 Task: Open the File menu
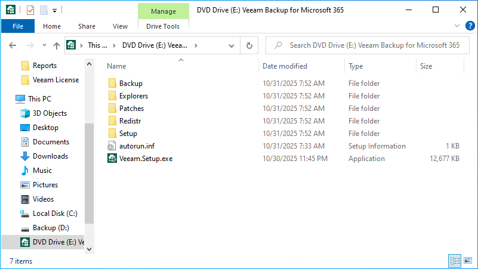coord(18,26)
